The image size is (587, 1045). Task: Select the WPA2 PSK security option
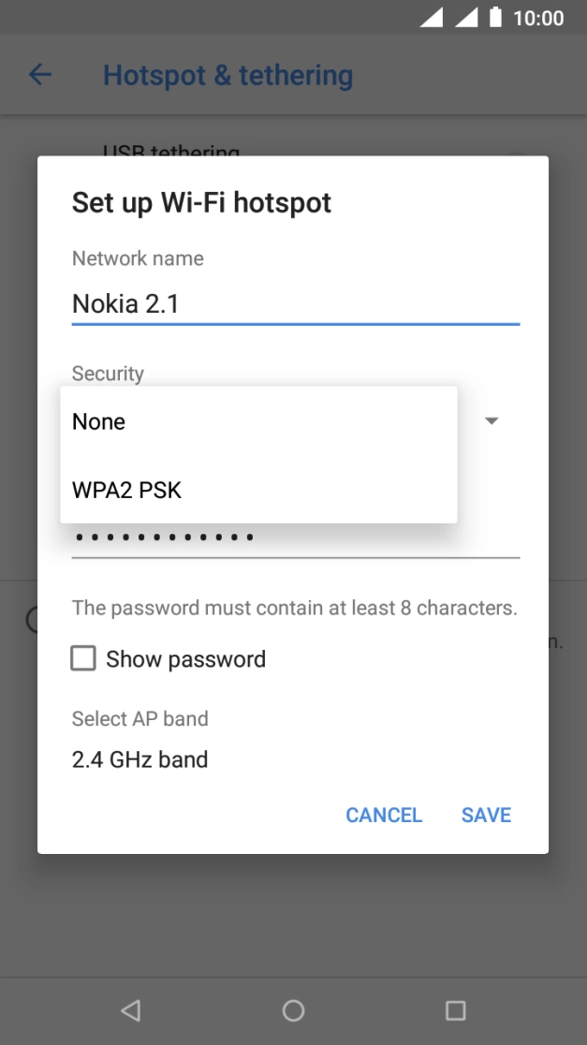click(x=128, y=490)
